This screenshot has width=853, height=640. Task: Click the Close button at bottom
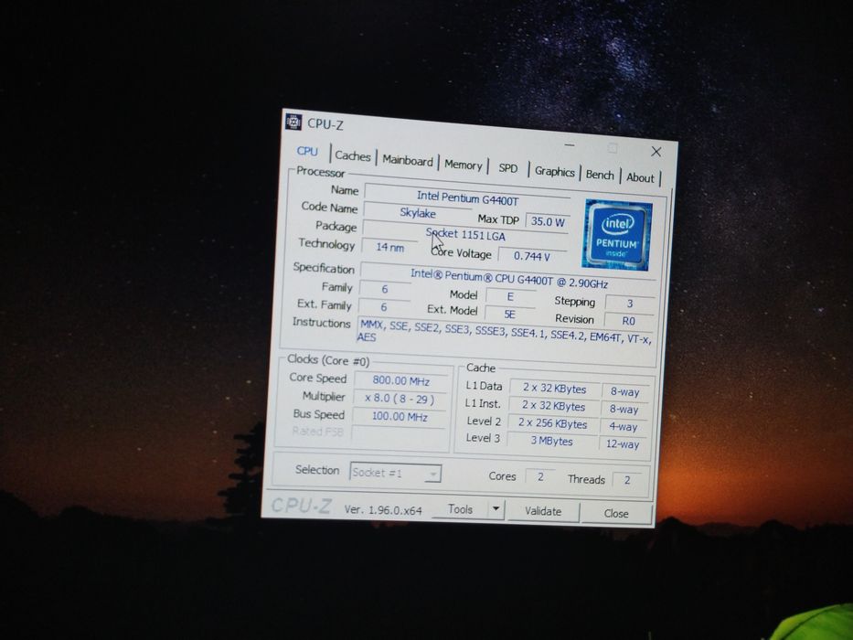[616, 513]
